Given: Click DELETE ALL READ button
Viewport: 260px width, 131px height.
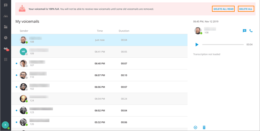Looking at the screenshot, I should (x=223, y=9).
